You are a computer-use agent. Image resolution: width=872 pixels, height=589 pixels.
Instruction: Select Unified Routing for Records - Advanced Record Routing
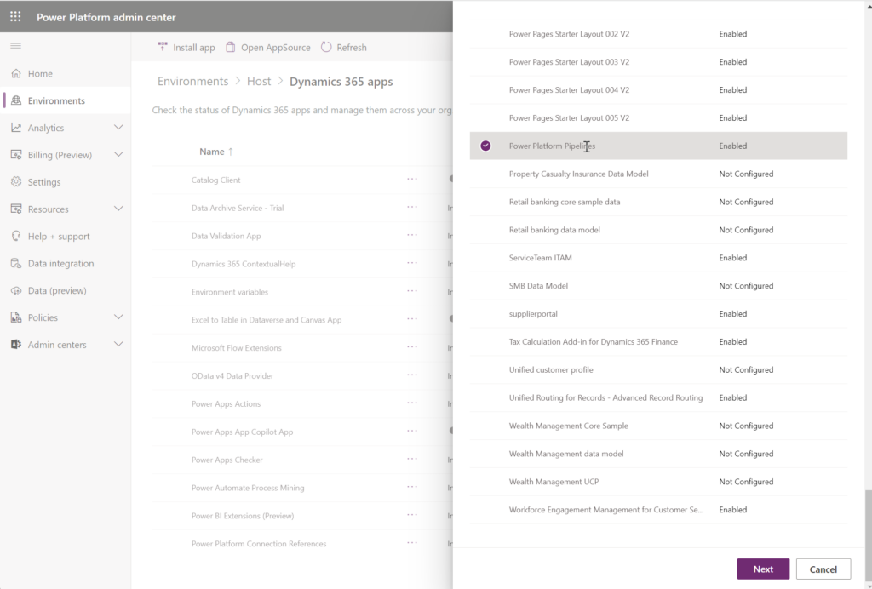pos(658,397)
